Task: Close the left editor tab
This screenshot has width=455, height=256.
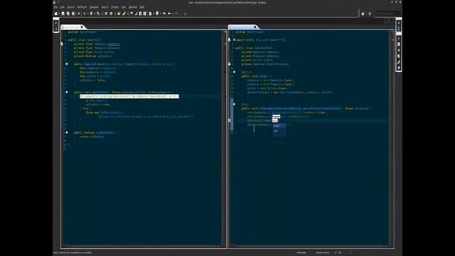Action: 82,27
